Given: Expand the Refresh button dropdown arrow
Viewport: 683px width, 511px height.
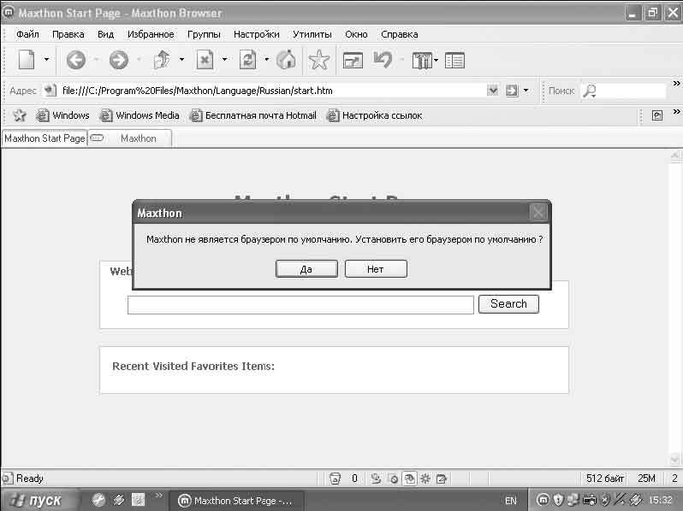Looking at the screenshot, I should click(x=266, y=60).
